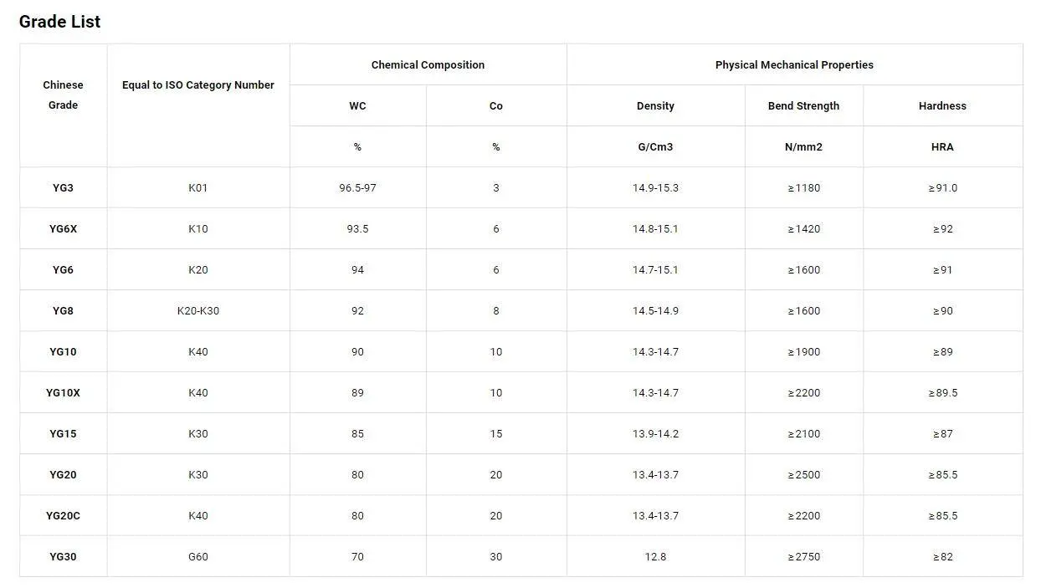The image size is (1041, 588).
Task: Click the Physical Mechanical Properties header
Action: 794,64
